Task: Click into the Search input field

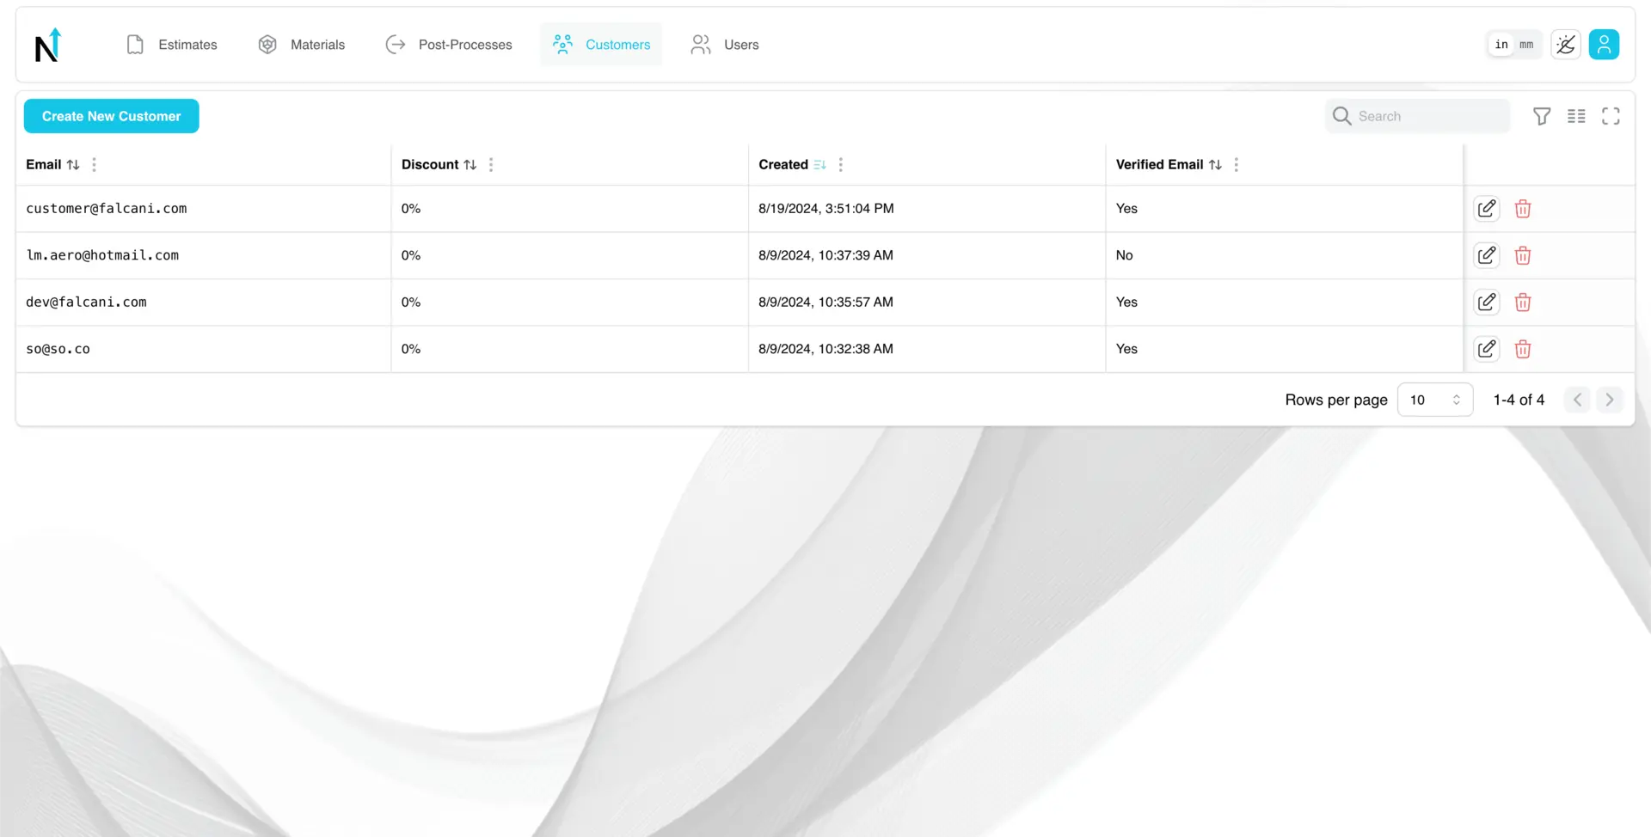Action: click(1427, 116)
